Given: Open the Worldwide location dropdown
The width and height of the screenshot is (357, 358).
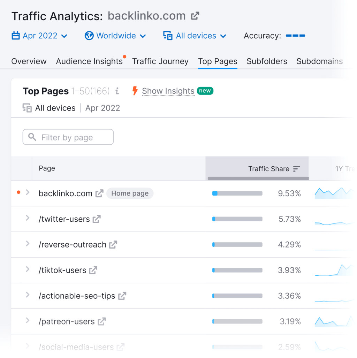Looking at the screenshot, I should [x=115, y=36].
